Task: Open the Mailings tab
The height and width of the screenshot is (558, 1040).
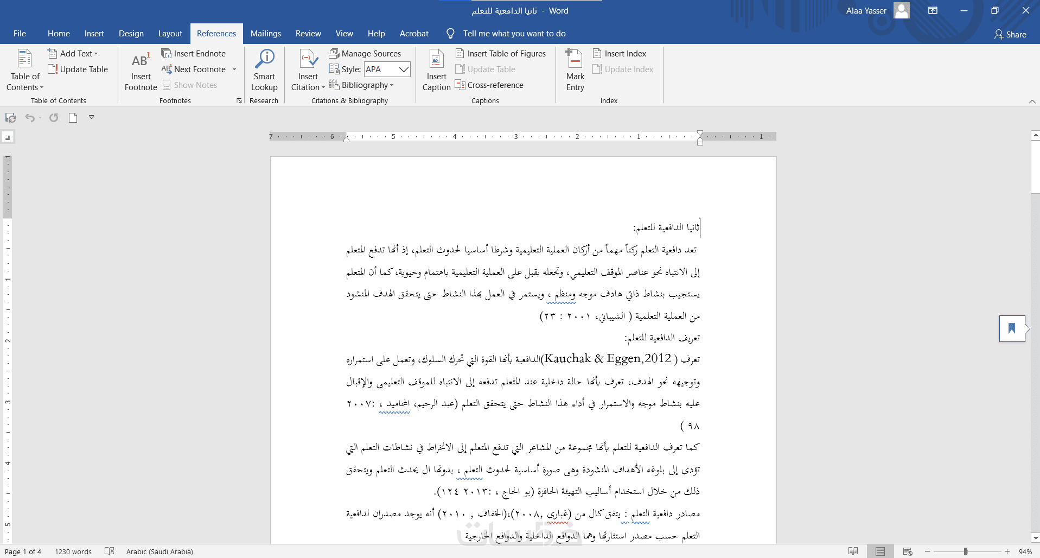Action: [266, 34]
